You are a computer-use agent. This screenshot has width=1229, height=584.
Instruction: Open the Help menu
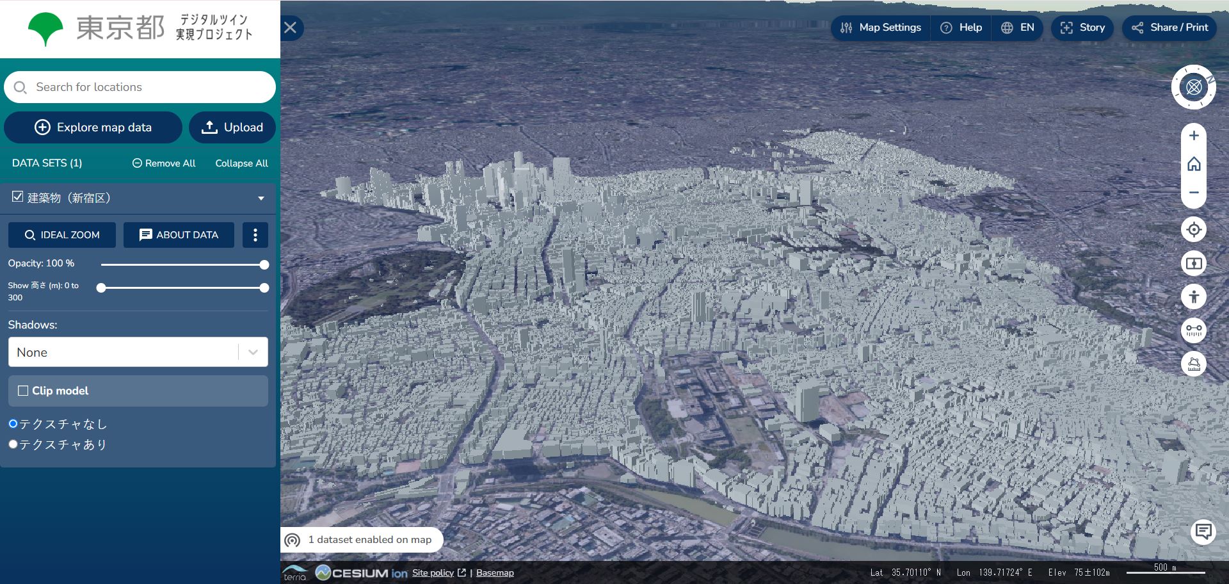coord(961,28)
